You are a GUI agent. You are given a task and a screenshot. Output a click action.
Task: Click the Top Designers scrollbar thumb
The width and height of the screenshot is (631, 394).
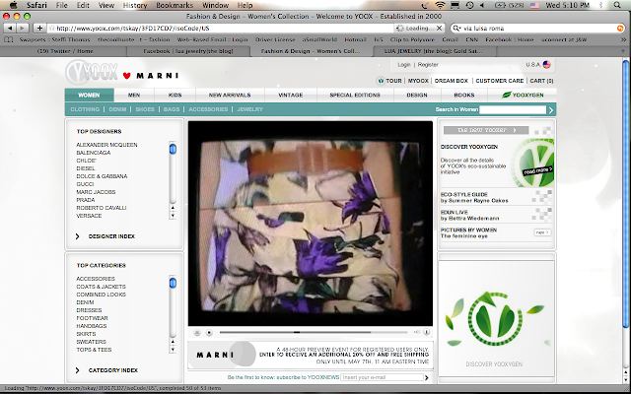173,149
